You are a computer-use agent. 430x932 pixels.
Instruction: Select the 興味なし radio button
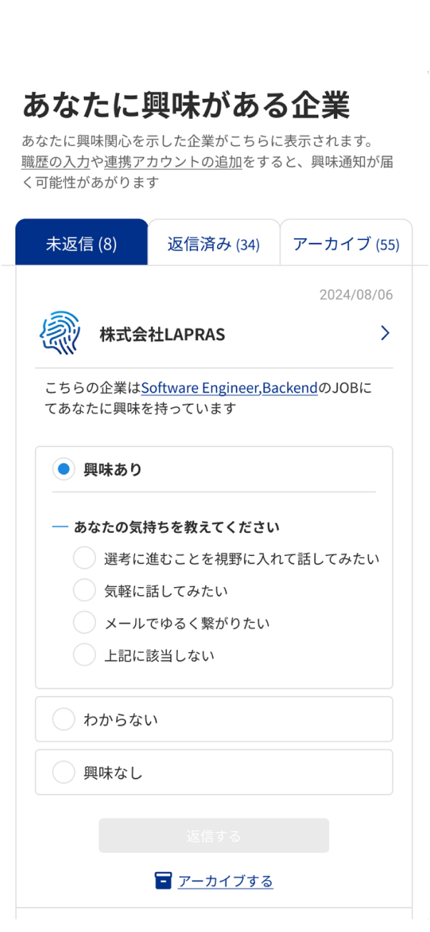tap(63, 772)
